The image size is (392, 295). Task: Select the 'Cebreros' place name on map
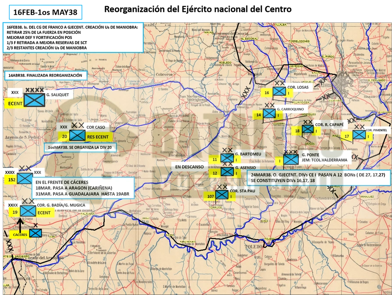(164, 74)
